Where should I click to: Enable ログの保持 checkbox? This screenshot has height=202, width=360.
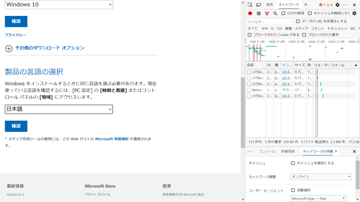pos(283,13)
